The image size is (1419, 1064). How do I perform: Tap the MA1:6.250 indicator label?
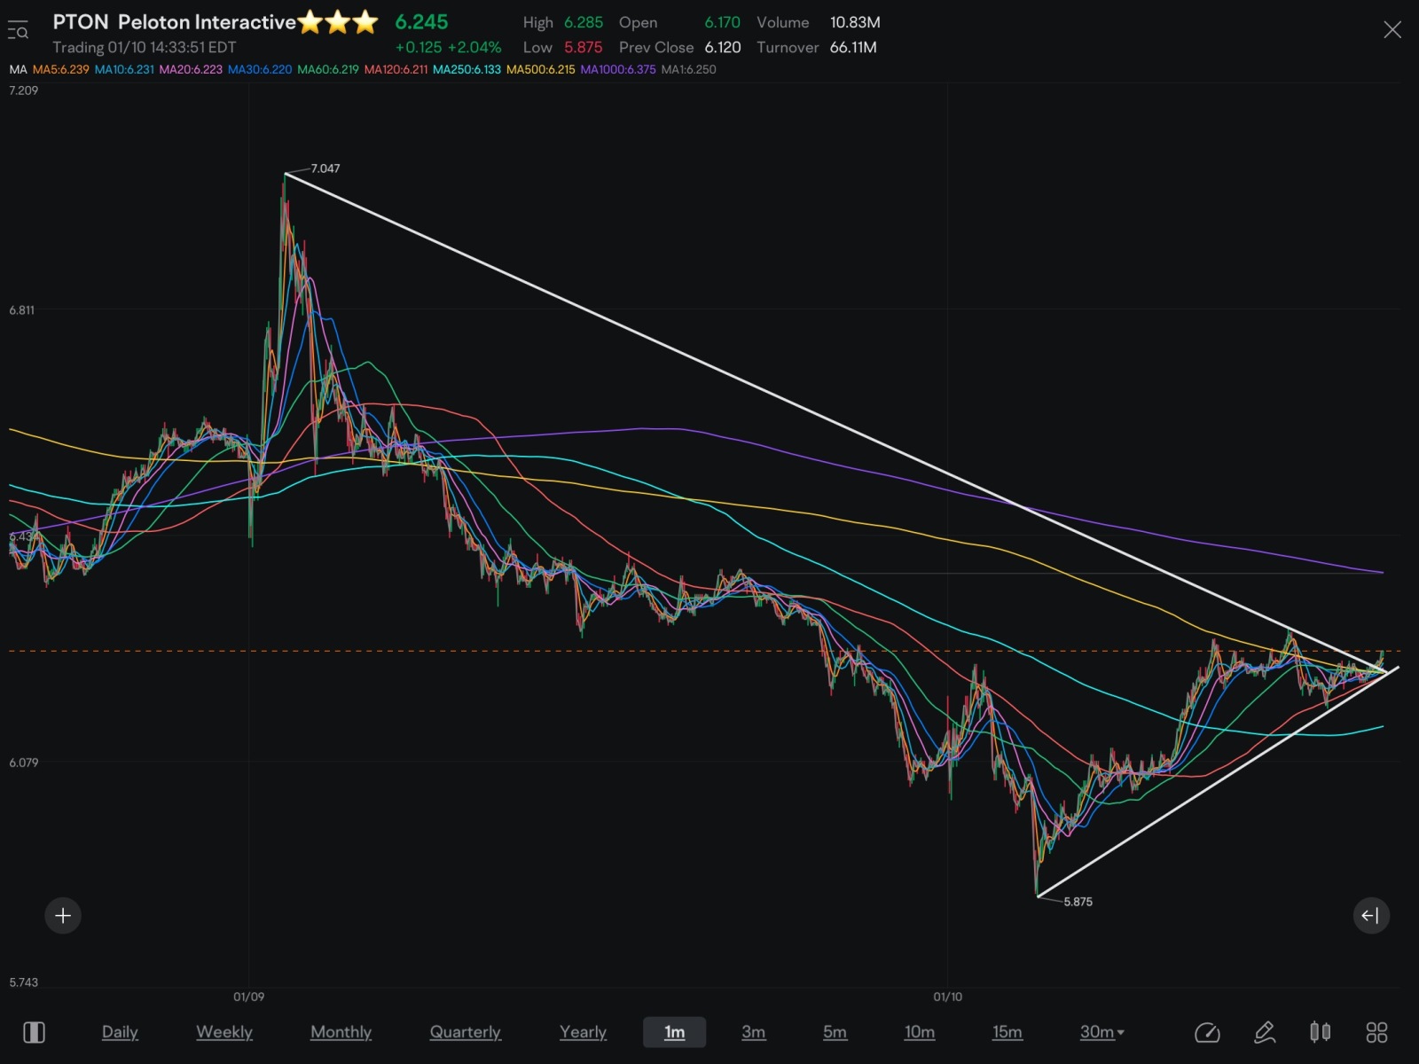[688, 69]
